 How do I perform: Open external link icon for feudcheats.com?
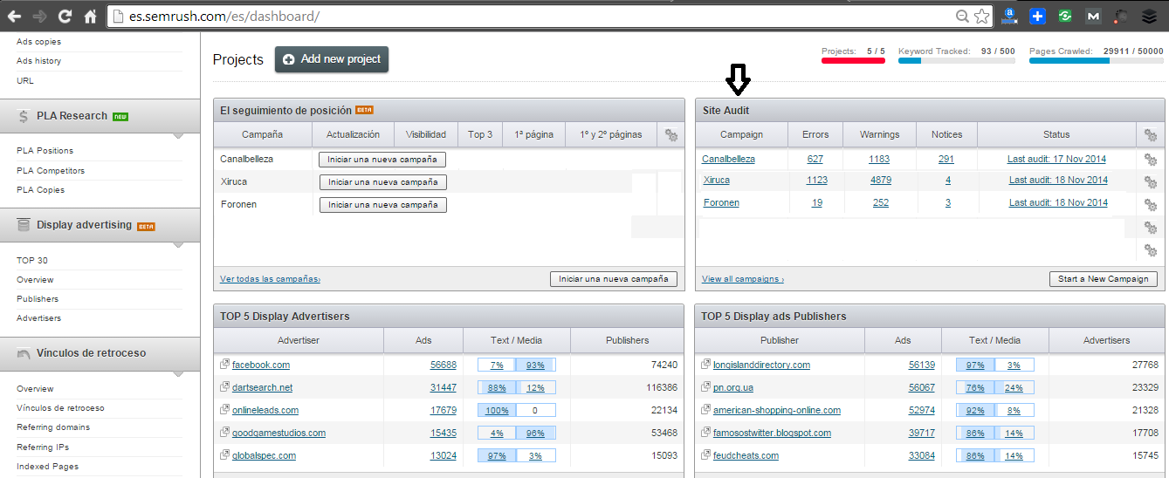(706, 455)
